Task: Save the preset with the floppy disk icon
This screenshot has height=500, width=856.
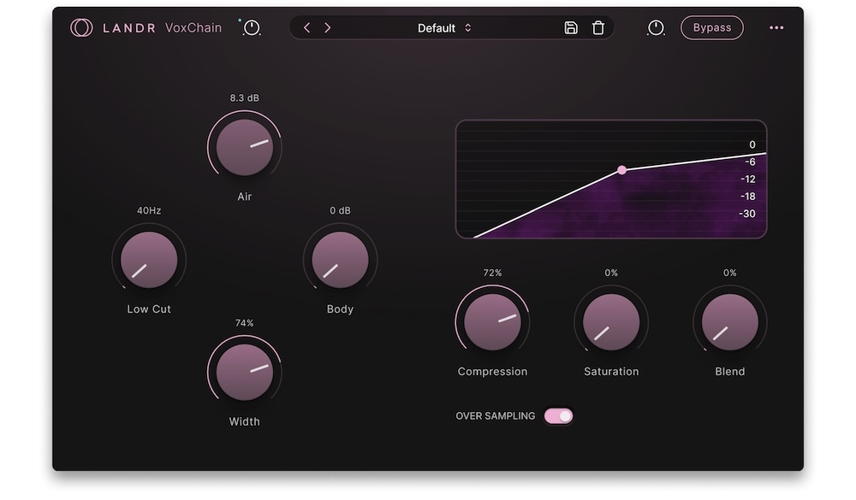Action: [x=571, y=28]
